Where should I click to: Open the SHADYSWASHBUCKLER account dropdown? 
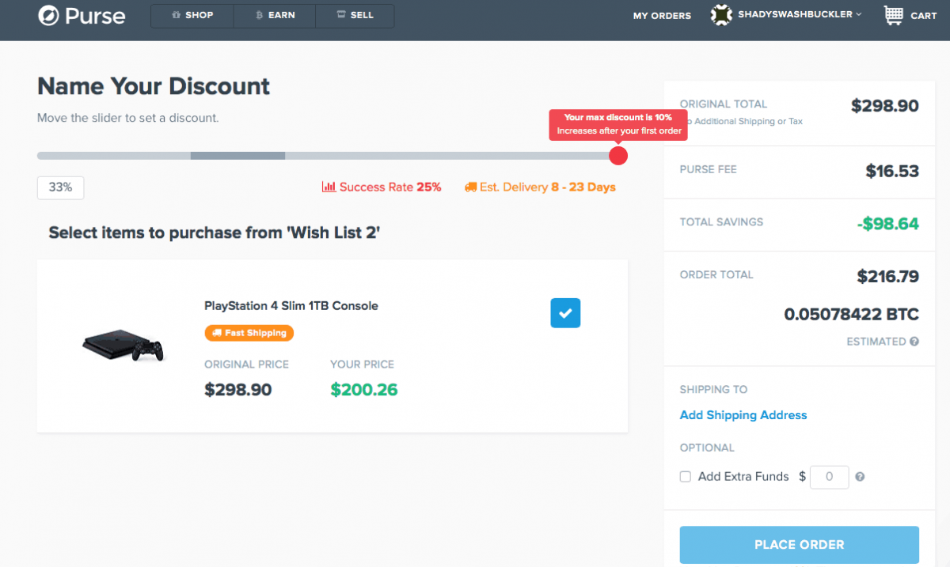click(x=786, y=15)
